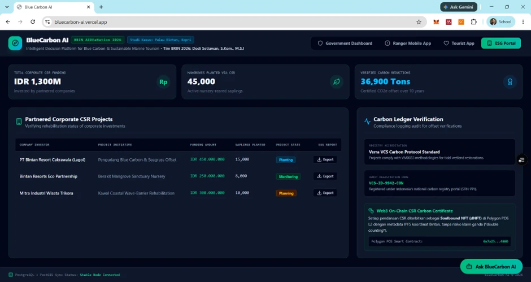Open the School profile button
Screen dimensions: 531x282
click(501, 21)
